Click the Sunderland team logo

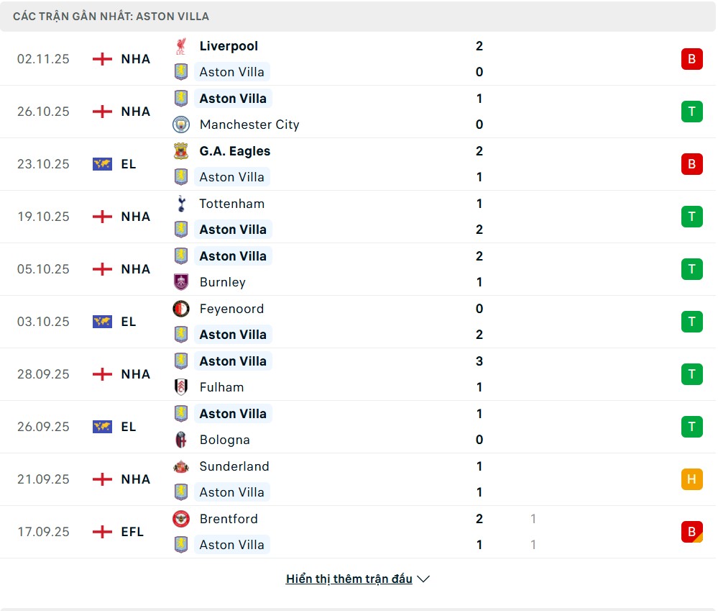click(x=180, y=466)
